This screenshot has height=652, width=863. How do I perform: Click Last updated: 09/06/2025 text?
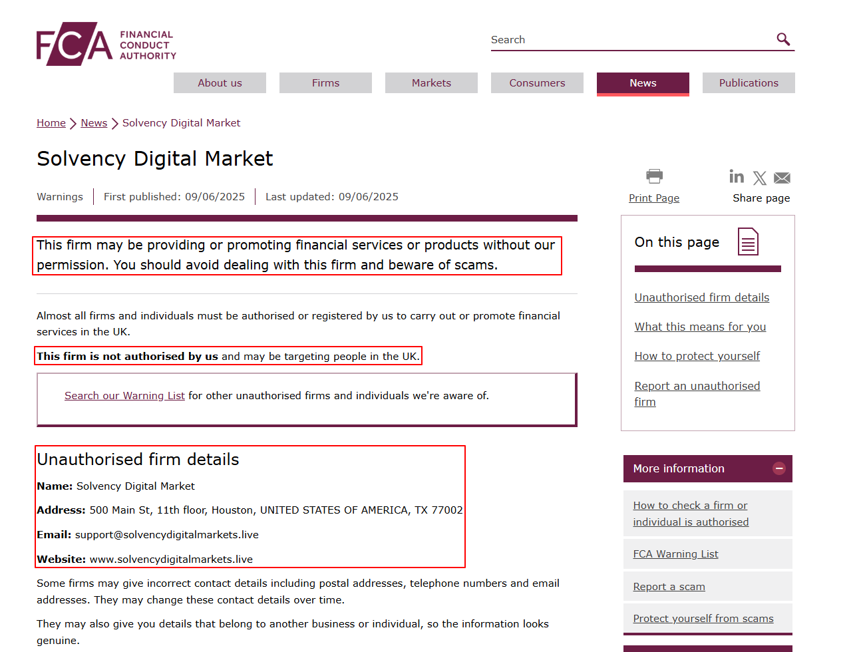(x=332, y=197)
